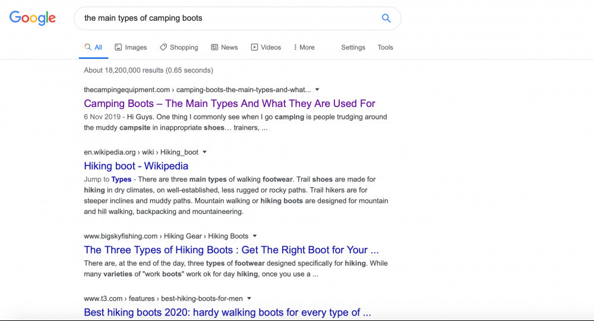Click the Images tab icon
The width and height of the screenshot is (594, 321).
(118, 48)
